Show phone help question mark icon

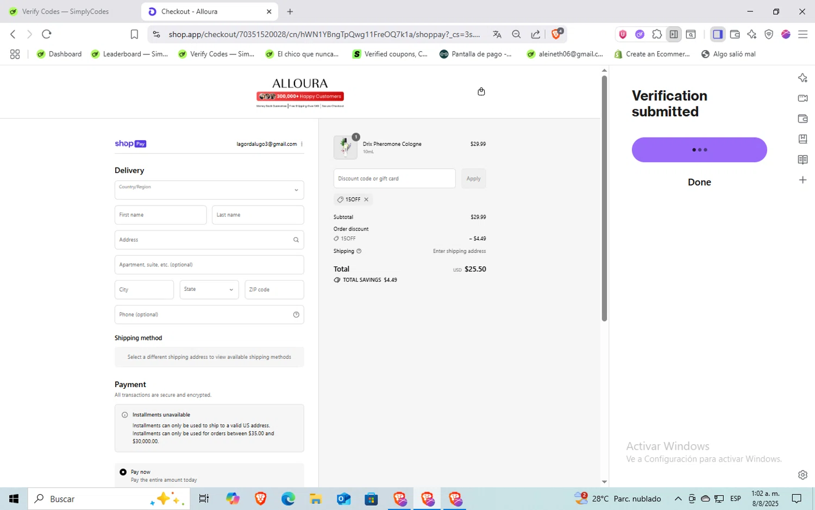pyautogui.click(x=296, y=315)
